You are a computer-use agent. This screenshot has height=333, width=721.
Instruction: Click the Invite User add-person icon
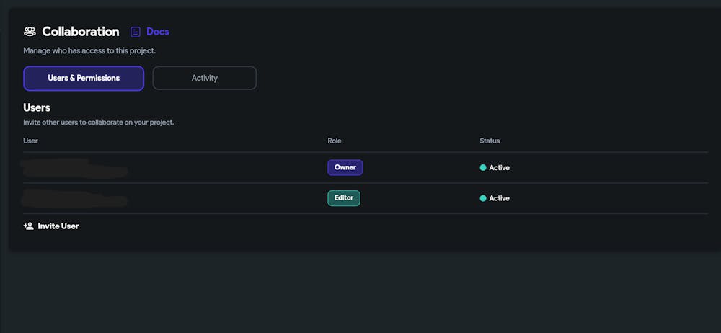pyautogui.click(x=29, y=226)
